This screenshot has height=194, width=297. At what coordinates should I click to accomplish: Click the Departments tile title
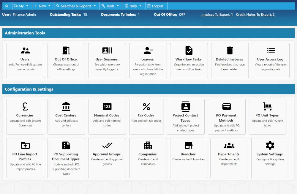229,154
